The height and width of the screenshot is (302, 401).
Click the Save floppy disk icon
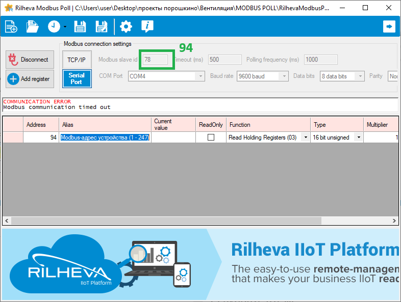point(80,27)
